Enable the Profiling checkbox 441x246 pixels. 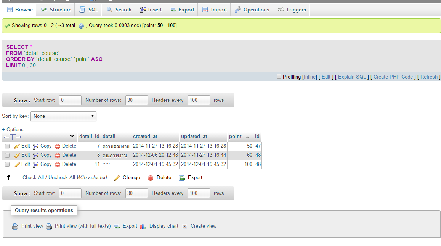tap(279, 76)
